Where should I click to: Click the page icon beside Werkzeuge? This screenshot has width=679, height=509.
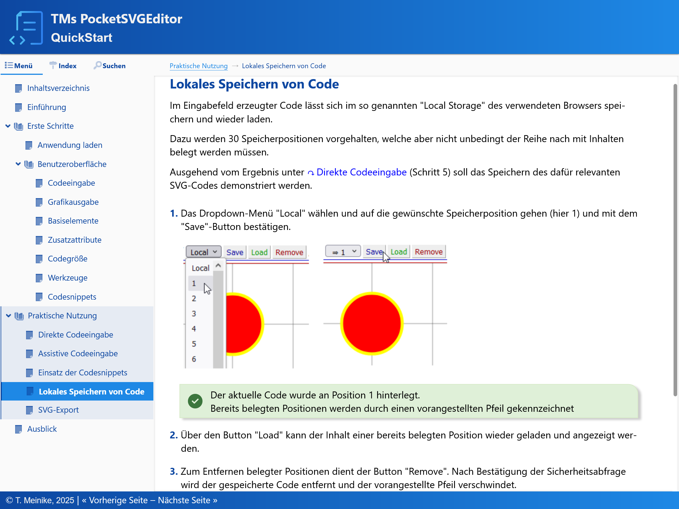[x=39, y=278]
